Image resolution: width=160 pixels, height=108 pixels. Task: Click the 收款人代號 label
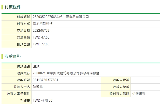121,80
